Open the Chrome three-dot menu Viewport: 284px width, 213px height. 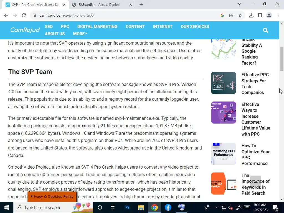pos(278,16)
